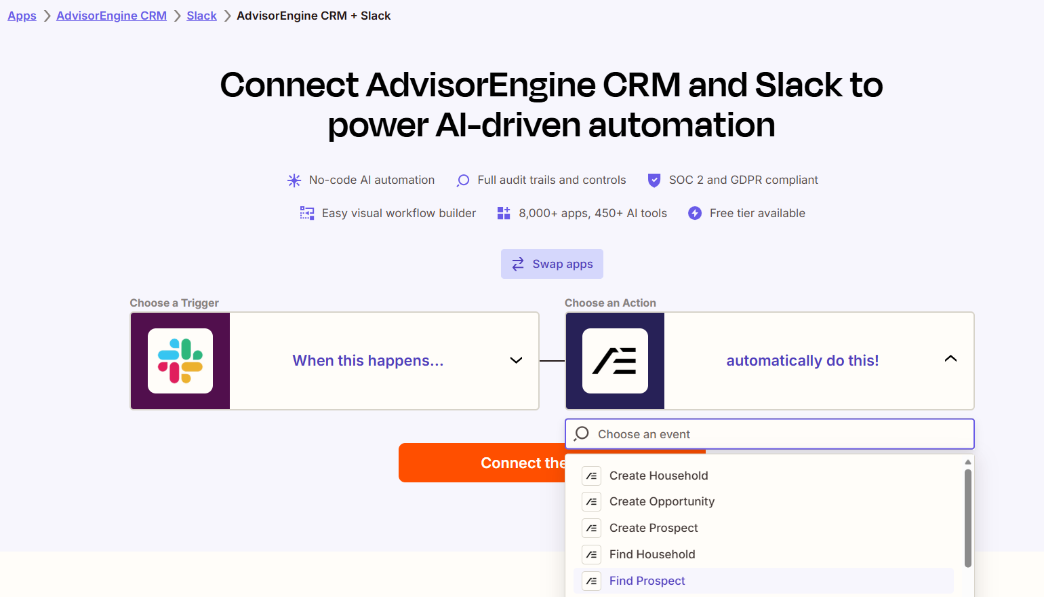Click the orange Connect button
This screenshot has height=597, width=1044.
click(x=481, y=463)
